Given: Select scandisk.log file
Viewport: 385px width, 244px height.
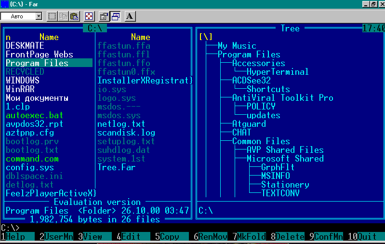Looking at the screenshot, I should click(x=126, y=133).
